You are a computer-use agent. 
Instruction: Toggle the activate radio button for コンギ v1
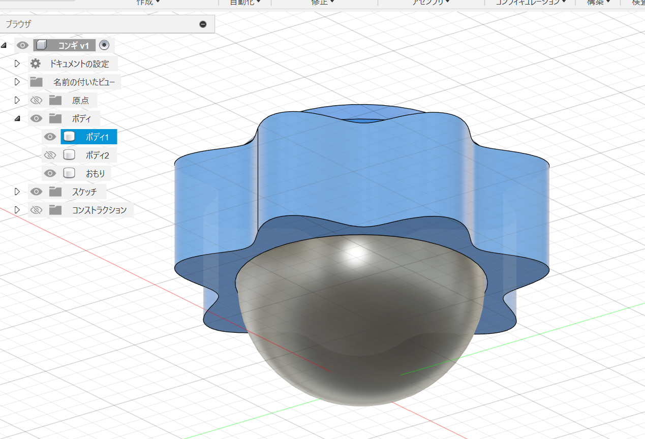click(x=104, y=45)
